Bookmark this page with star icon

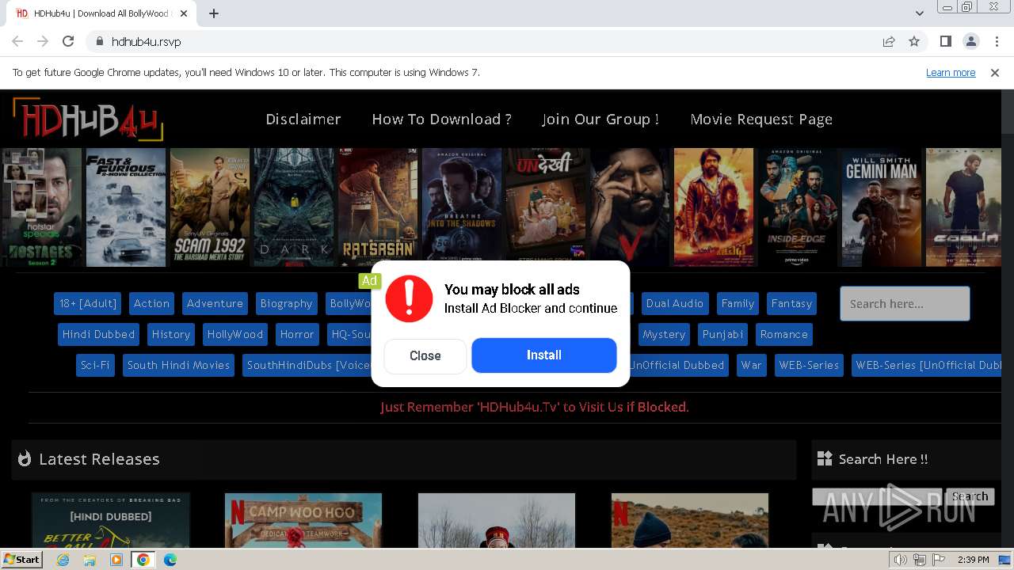coord(914,41)
